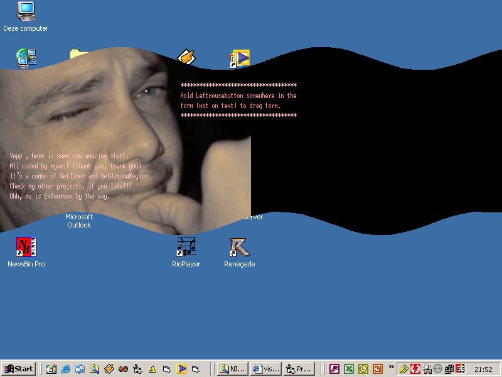Click the yellow pencil tray icon
Image resolution: width=502 pixels, height=377 pixels.
click(x=404, y=369)
